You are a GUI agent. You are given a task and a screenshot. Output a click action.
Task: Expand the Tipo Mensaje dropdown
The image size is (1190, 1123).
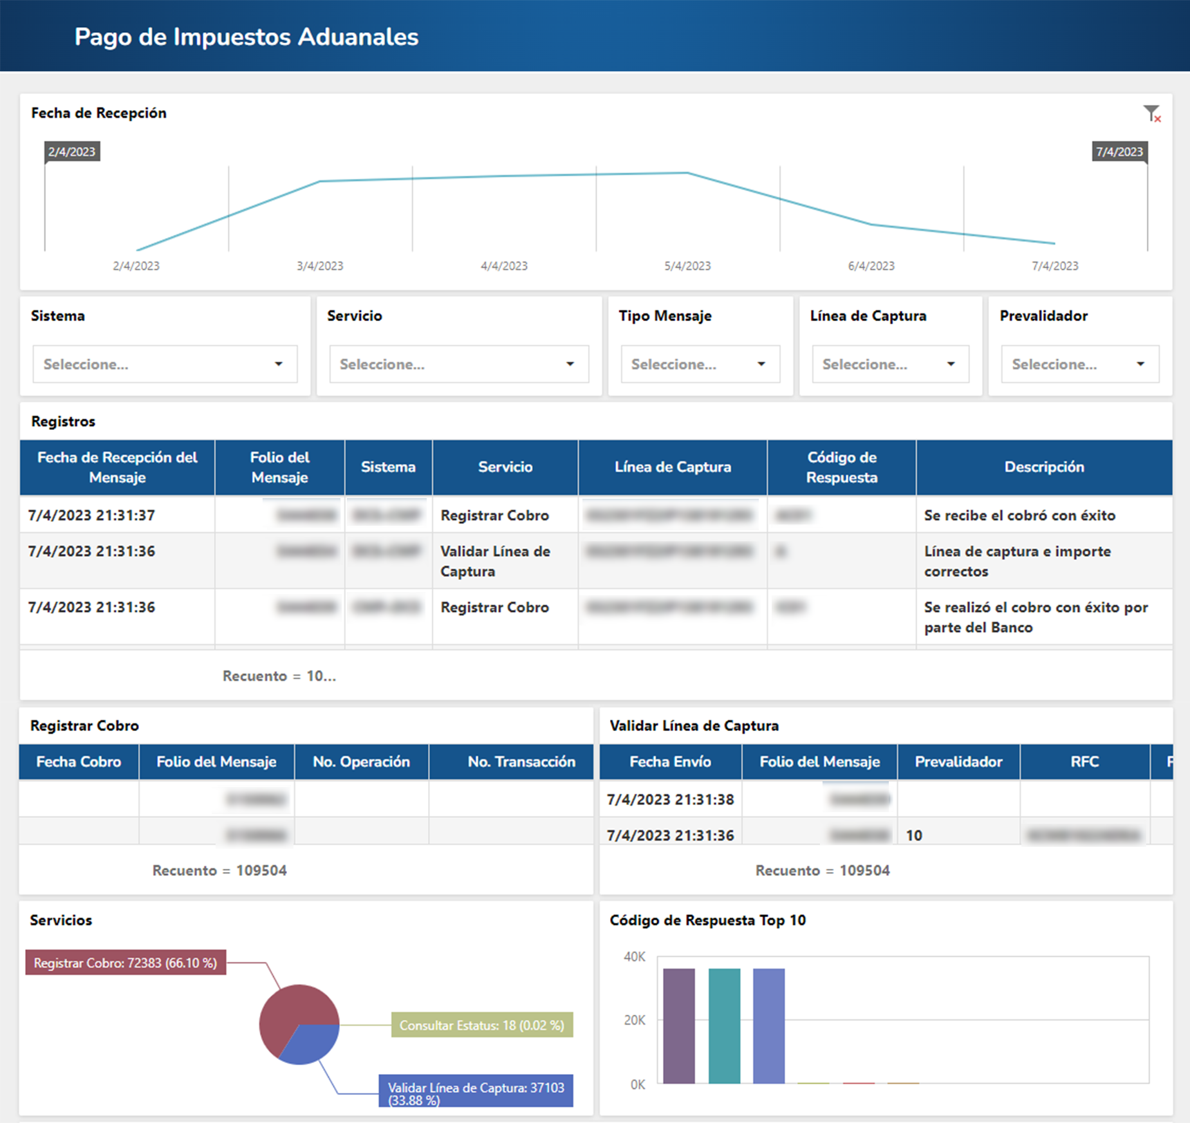(x=700, y=364)
